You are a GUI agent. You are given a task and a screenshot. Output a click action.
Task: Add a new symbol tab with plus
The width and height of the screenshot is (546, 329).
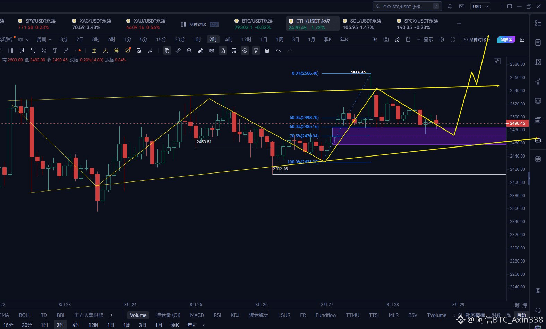[x=459, y=24]
